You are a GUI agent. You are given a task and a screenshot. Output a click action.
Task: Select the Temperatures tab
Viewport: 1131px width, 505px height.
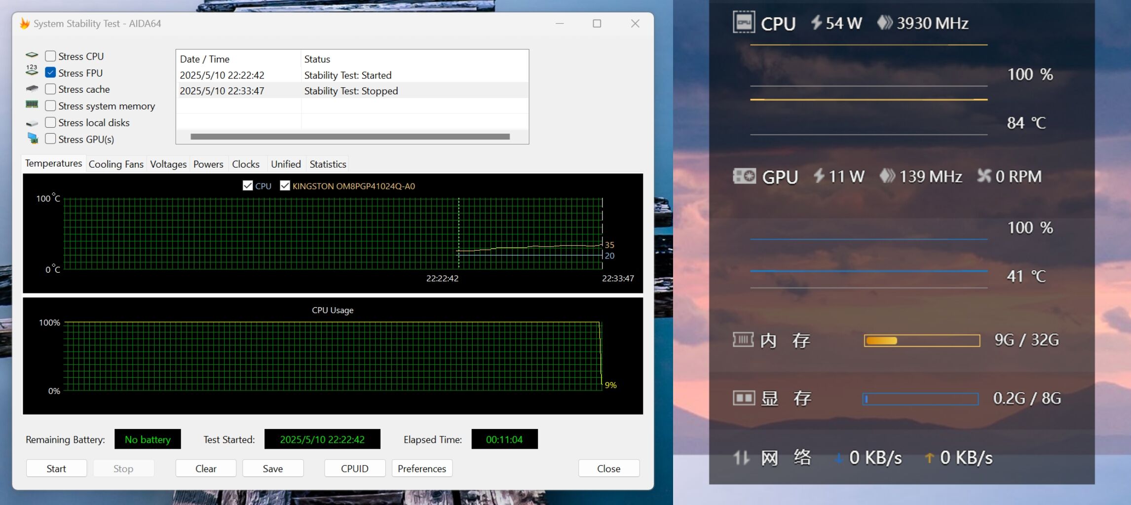tap(53, 163)
